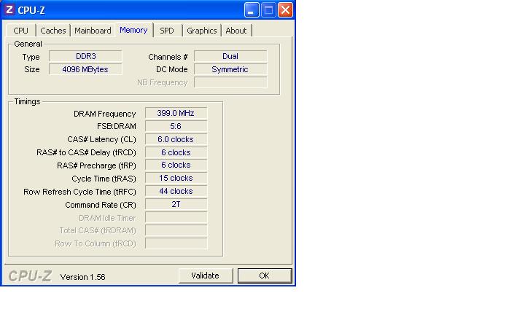The image size is (525, 328).
Task: Click the RAS# Precharge (tRP) label
Action: pyautogui.click(x=96, y=165)
